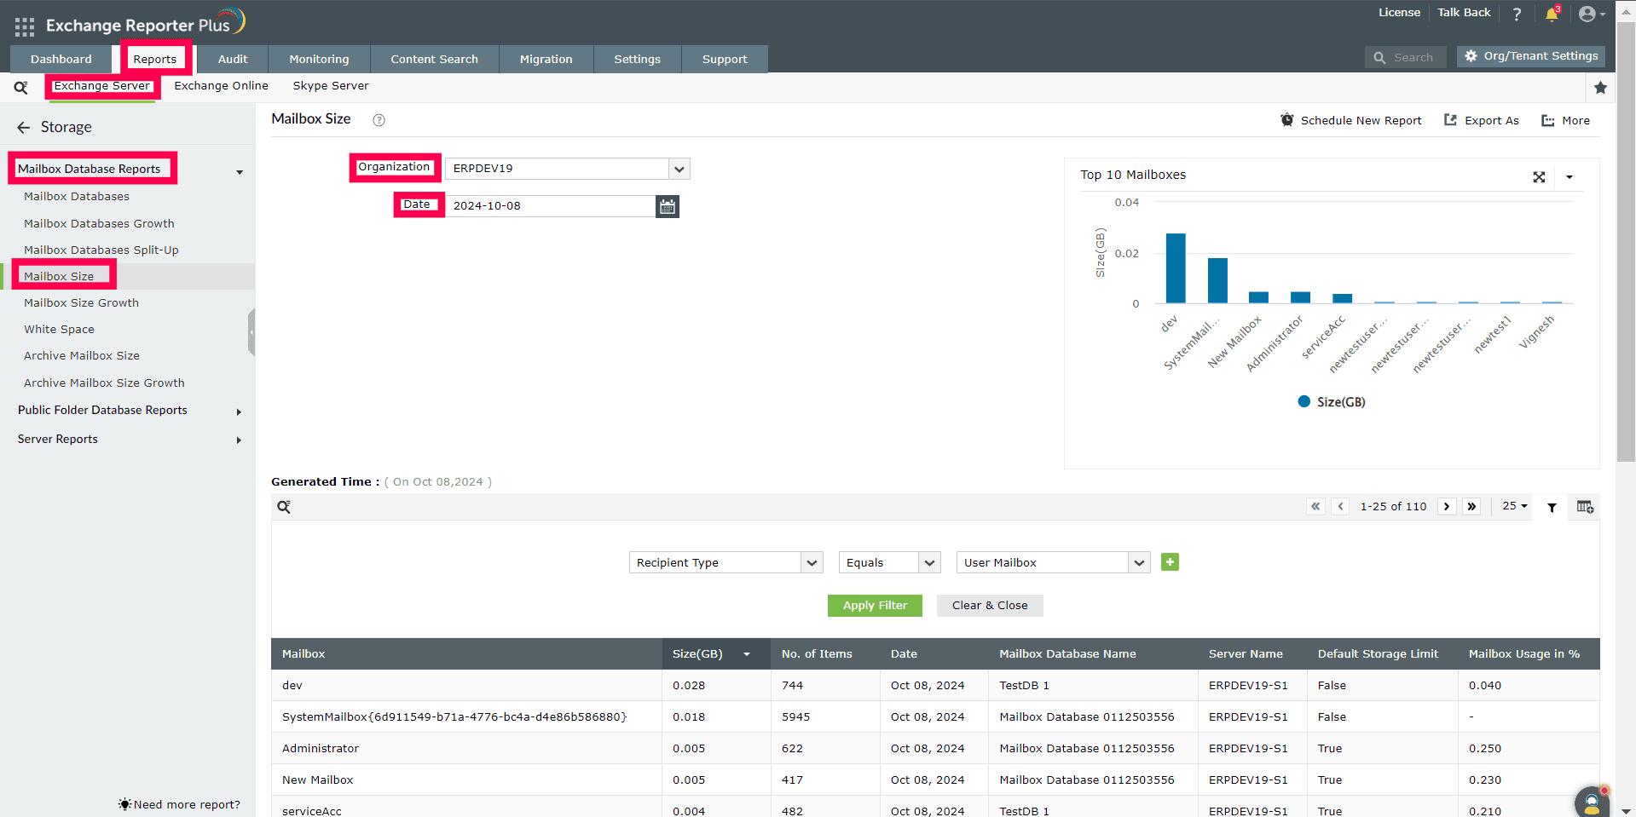The width and height of the screenshot is (1636, 817).
Task: Open the Mailbox Databases report
Action: point(77,197)
